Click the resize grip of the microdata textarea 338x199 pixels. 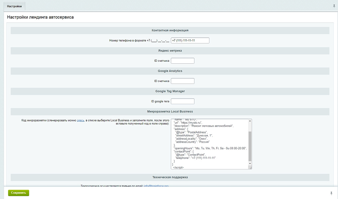tap(250, 167)
